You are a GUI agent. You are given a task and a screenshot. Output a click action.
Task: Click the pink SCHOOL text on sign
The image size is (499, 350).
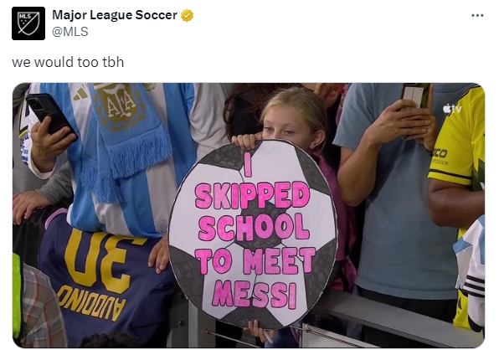tap(255, 227)
